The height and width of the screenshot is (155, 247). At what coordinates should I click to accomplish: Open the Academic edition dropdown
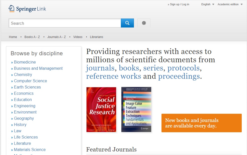click(230, 4)
